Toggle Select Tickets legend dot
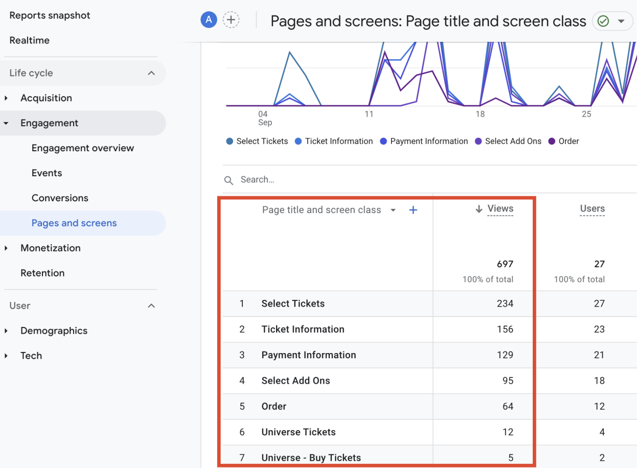The image size is (638, 468). click(230, 142)
